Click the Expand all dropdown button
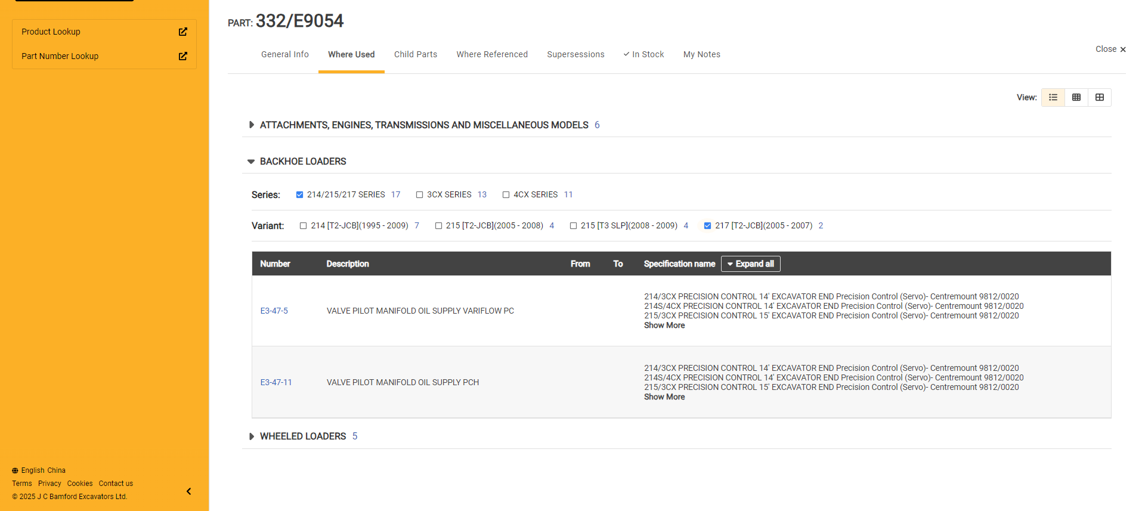Screen dimensions: 1145x511 tap(750, 264)
